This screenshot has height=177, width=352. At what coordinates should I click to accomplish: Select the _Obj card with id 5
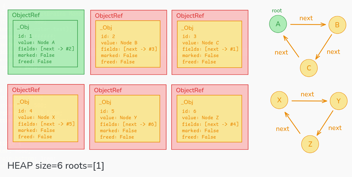[127, 119]
